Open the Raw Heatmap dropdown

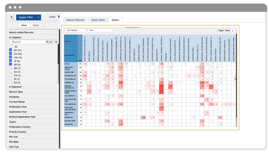76,30
